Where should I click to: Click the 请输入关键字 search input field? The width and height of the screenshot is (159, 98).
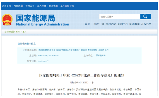(120, 17)
